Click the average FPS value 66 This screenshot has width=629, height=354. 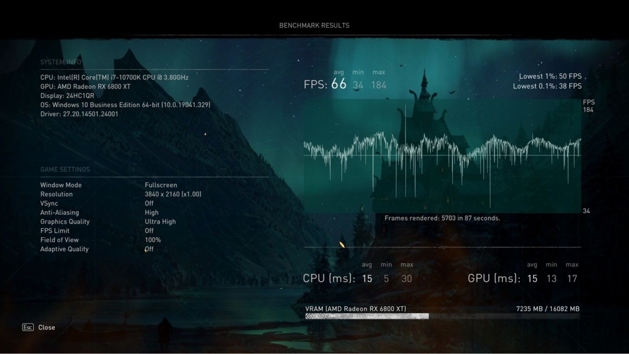[x=339, y=84]
